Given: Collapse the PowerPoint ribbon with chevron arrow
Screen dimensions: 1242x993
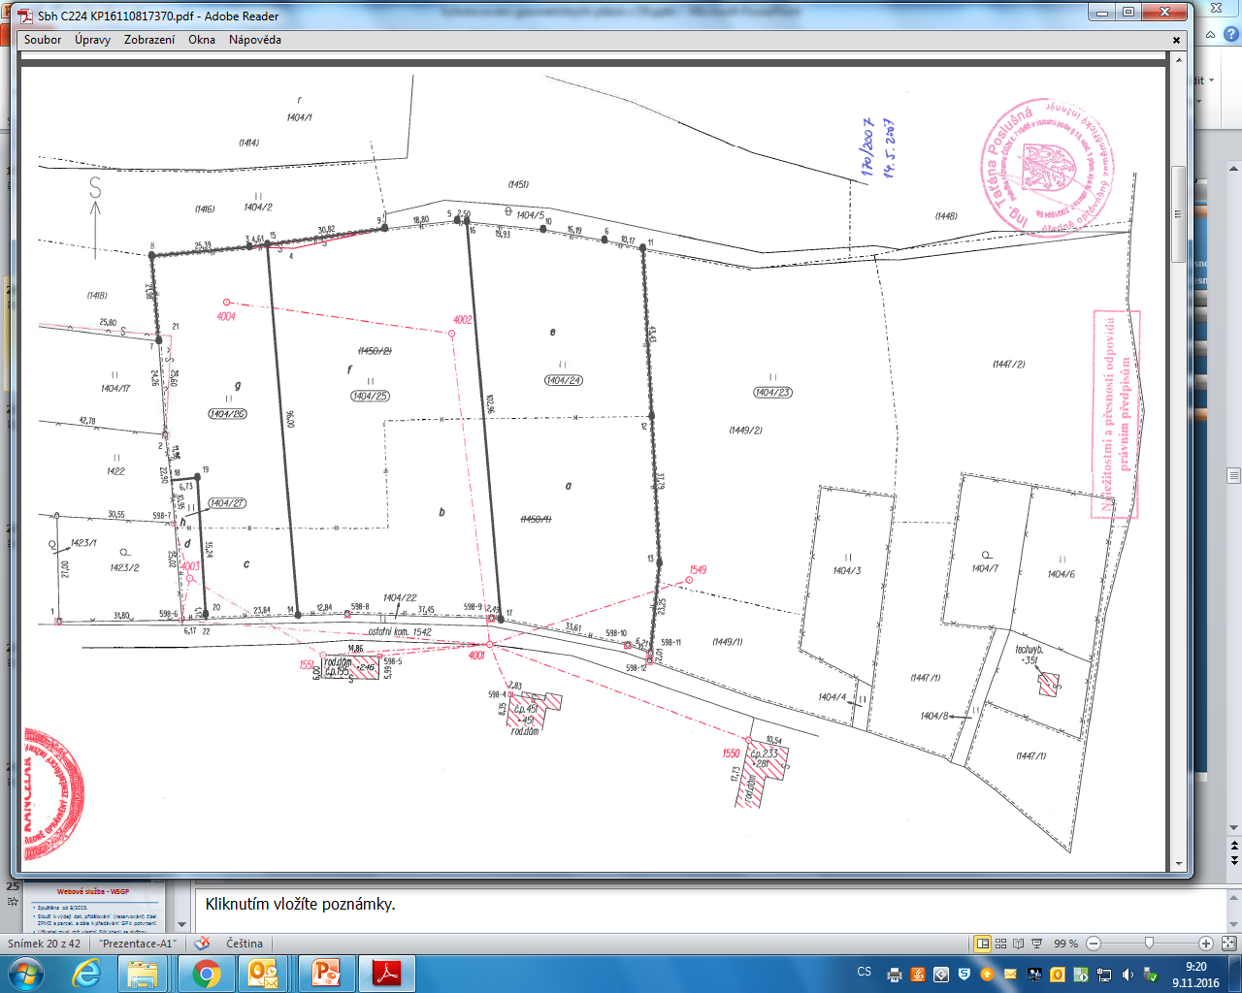Looking at the screenshot, I should click(1211, 35).
